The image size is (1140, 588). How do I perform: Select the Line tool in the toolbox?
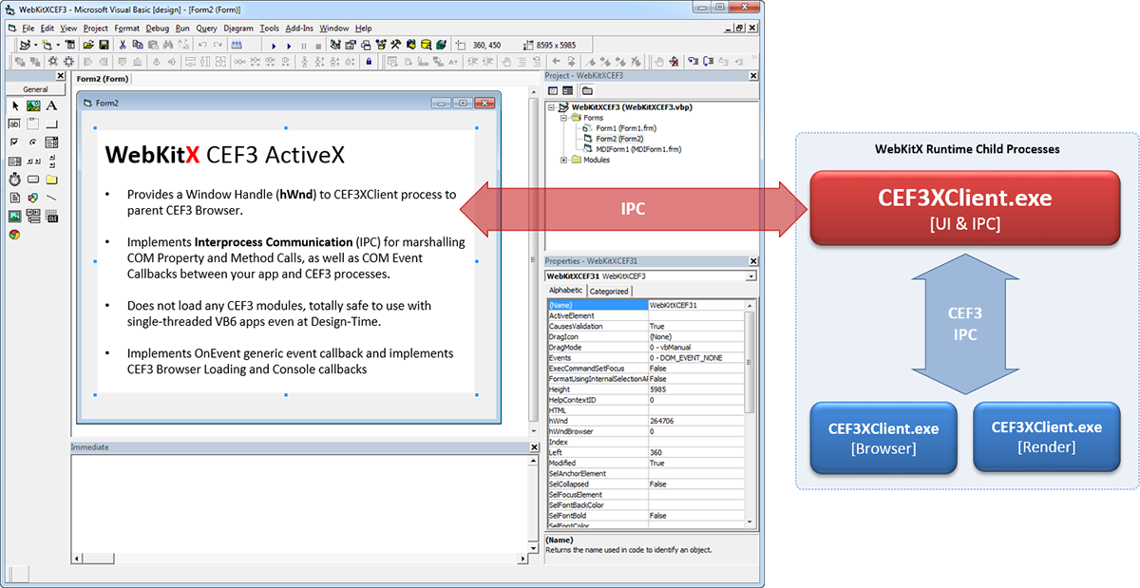point(51,198)
